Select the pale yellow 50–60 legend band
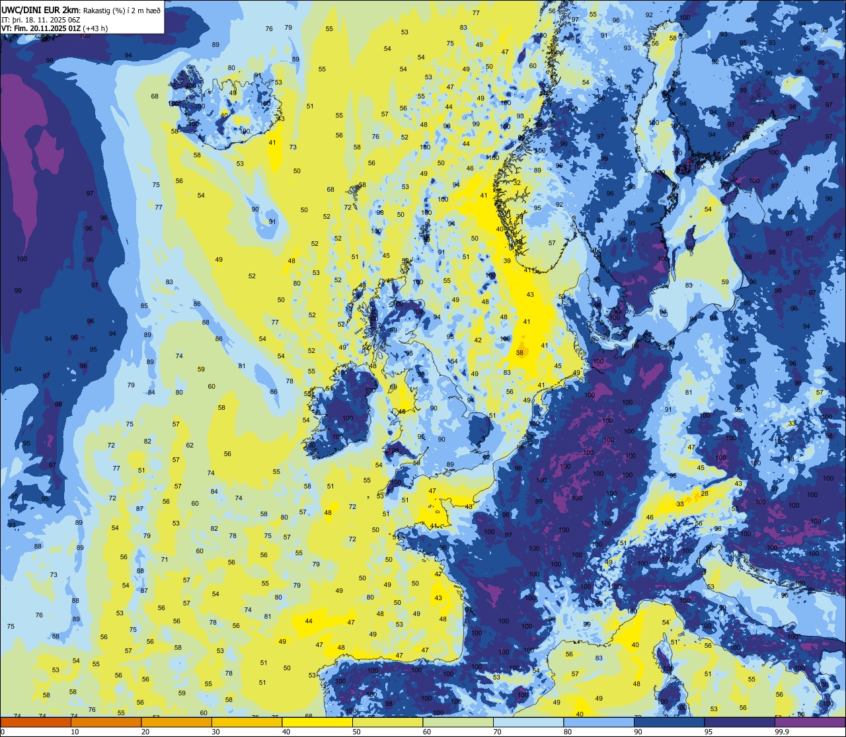Screen dimensions: 846x737 point(387,722)
